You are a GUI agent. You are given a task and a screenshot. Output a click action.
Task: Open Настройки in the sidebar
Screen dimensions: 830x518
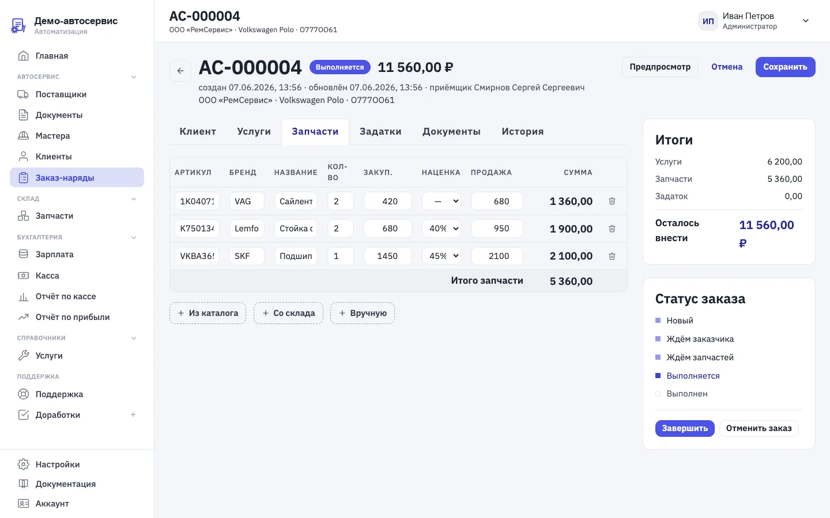77,464
